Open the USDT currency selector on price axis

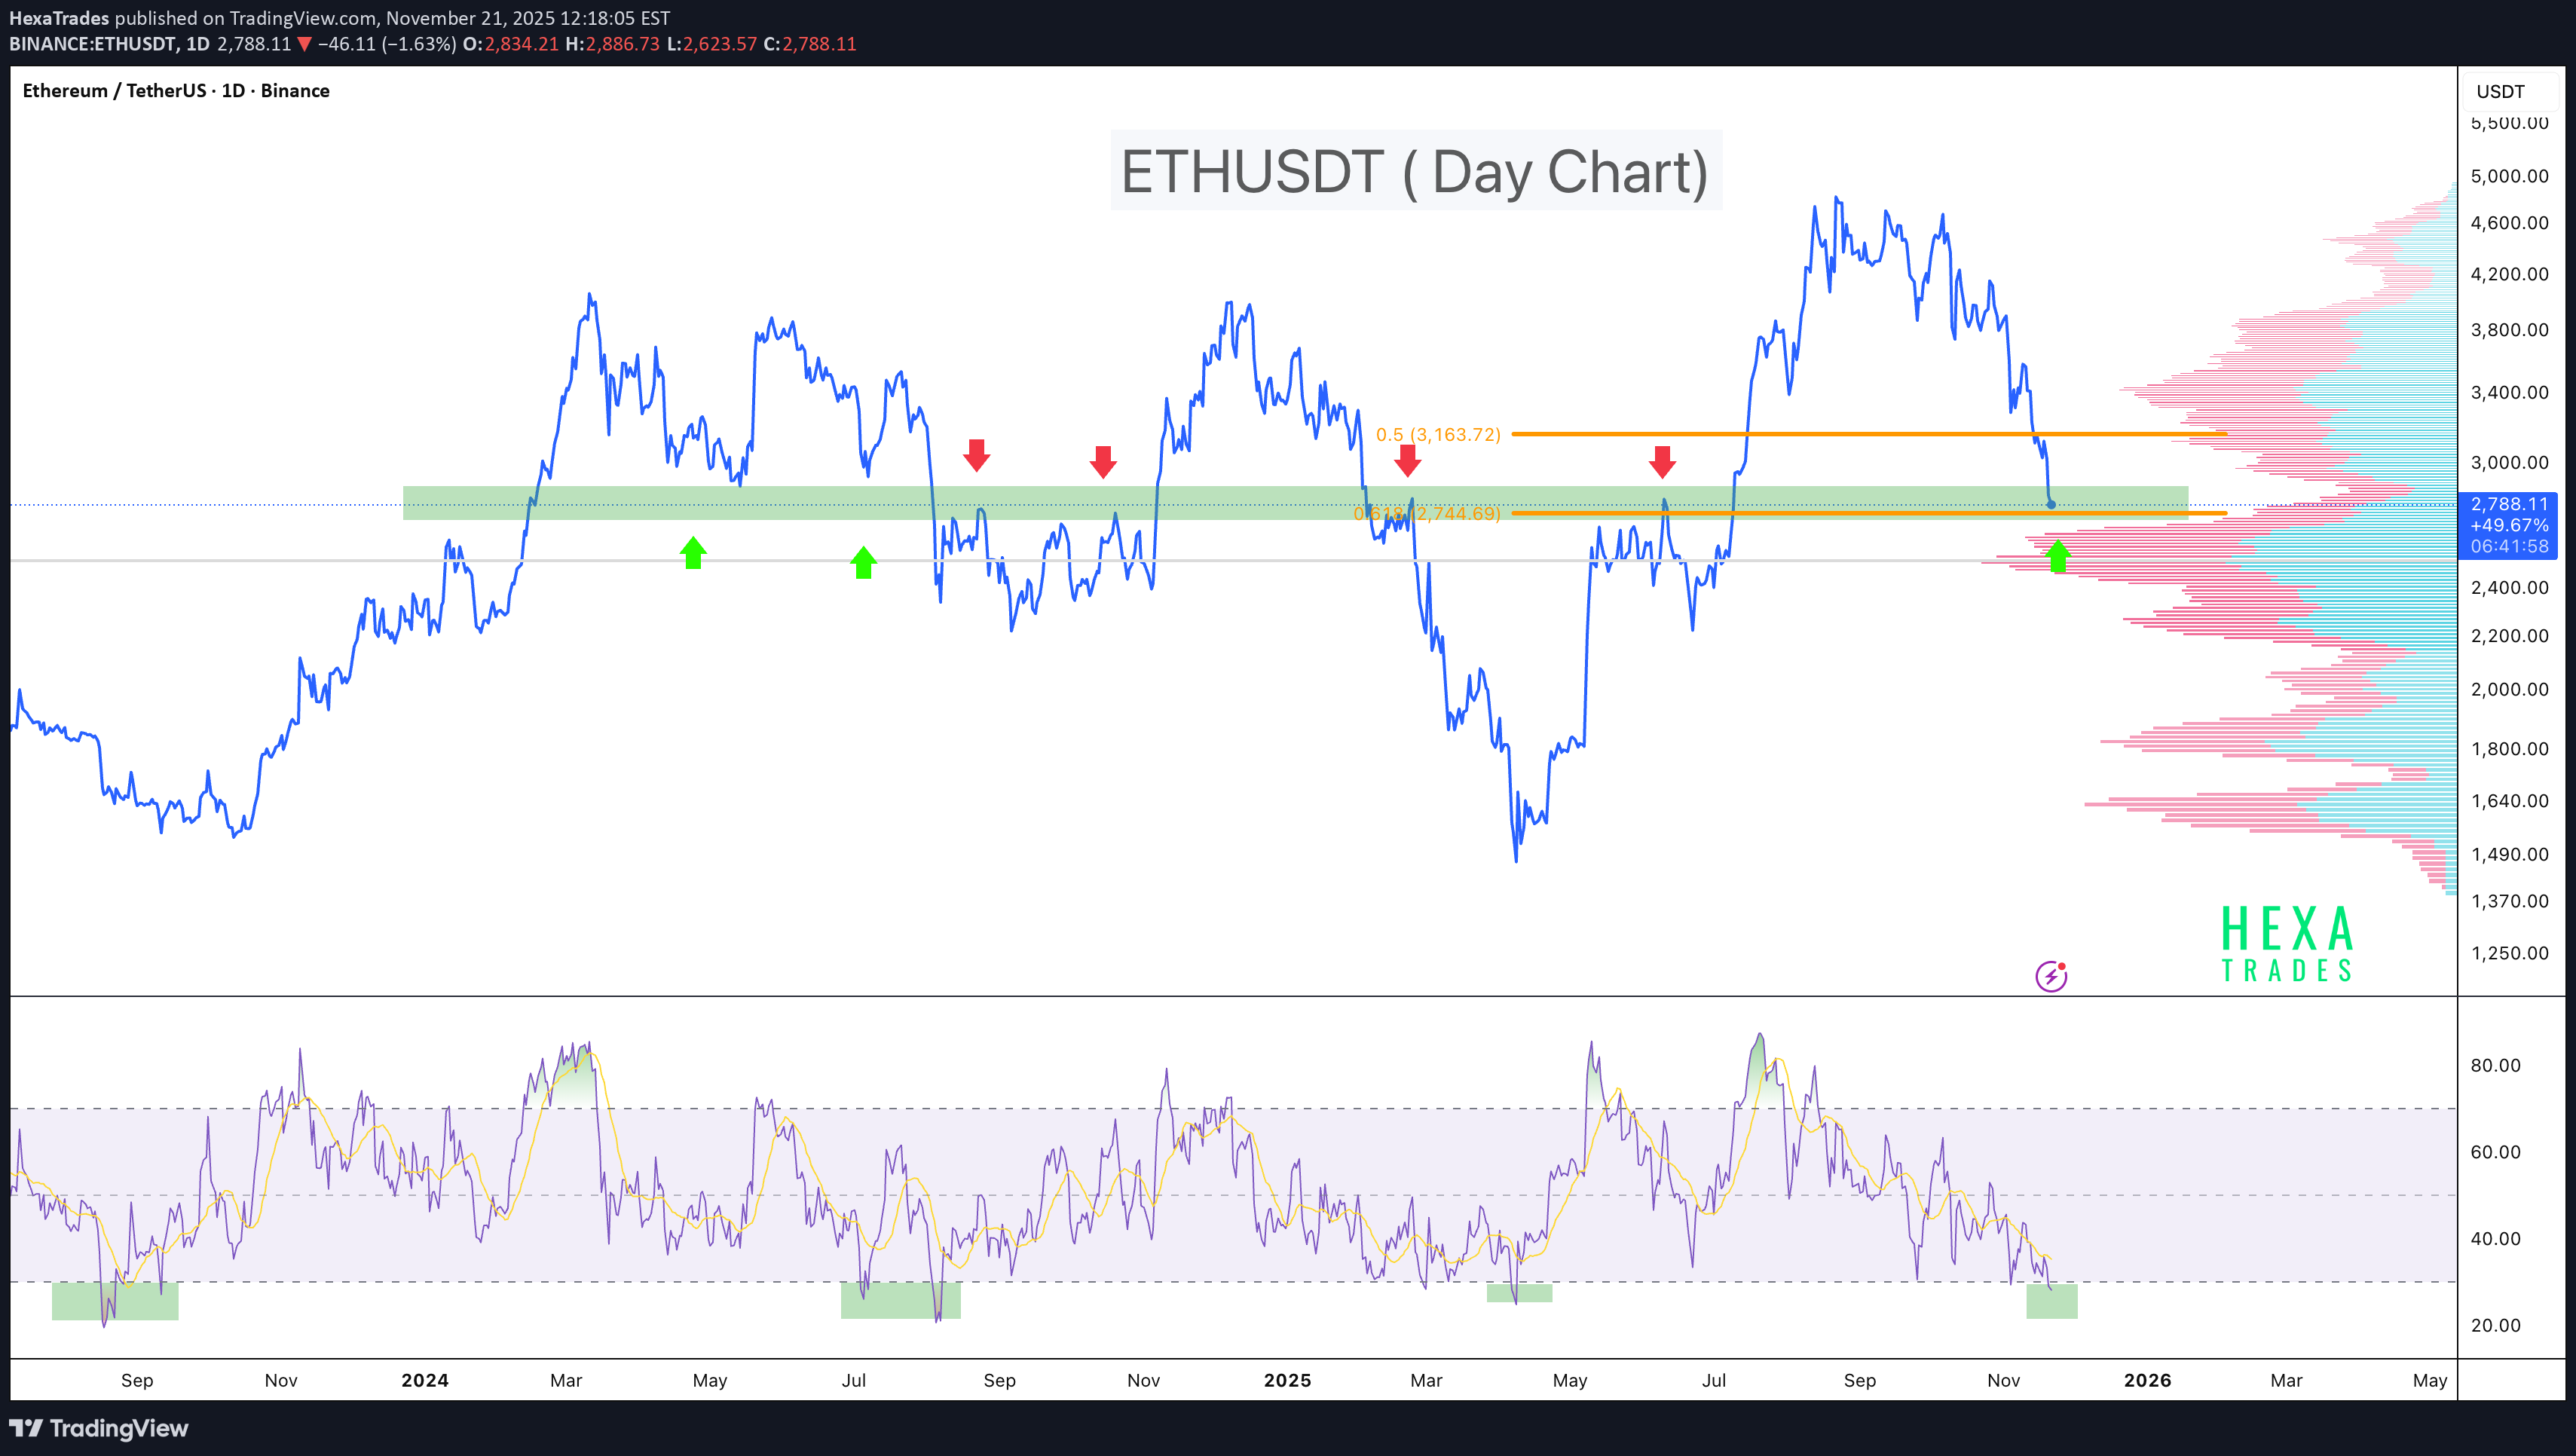coord(2509,91)
